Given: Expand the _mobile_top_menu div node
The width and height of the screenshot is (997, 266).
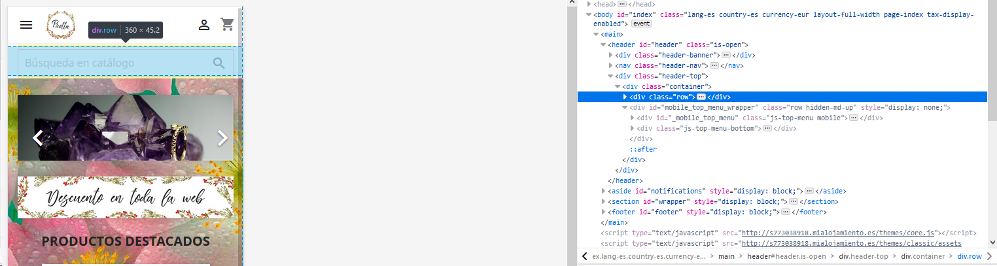Looking at the screenshot, I should click(632, 118).
